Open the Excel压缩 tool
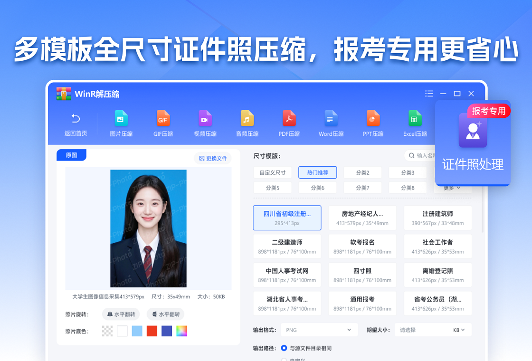Image resolution: width=532 pixels, height=361 pixels. pyautogui.click(x=415, y=123)
